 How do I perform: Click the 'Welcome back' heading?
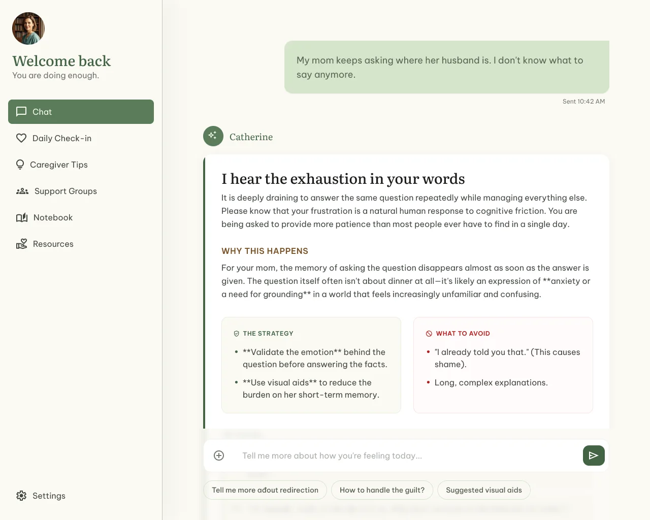click(x=61, y=61)
